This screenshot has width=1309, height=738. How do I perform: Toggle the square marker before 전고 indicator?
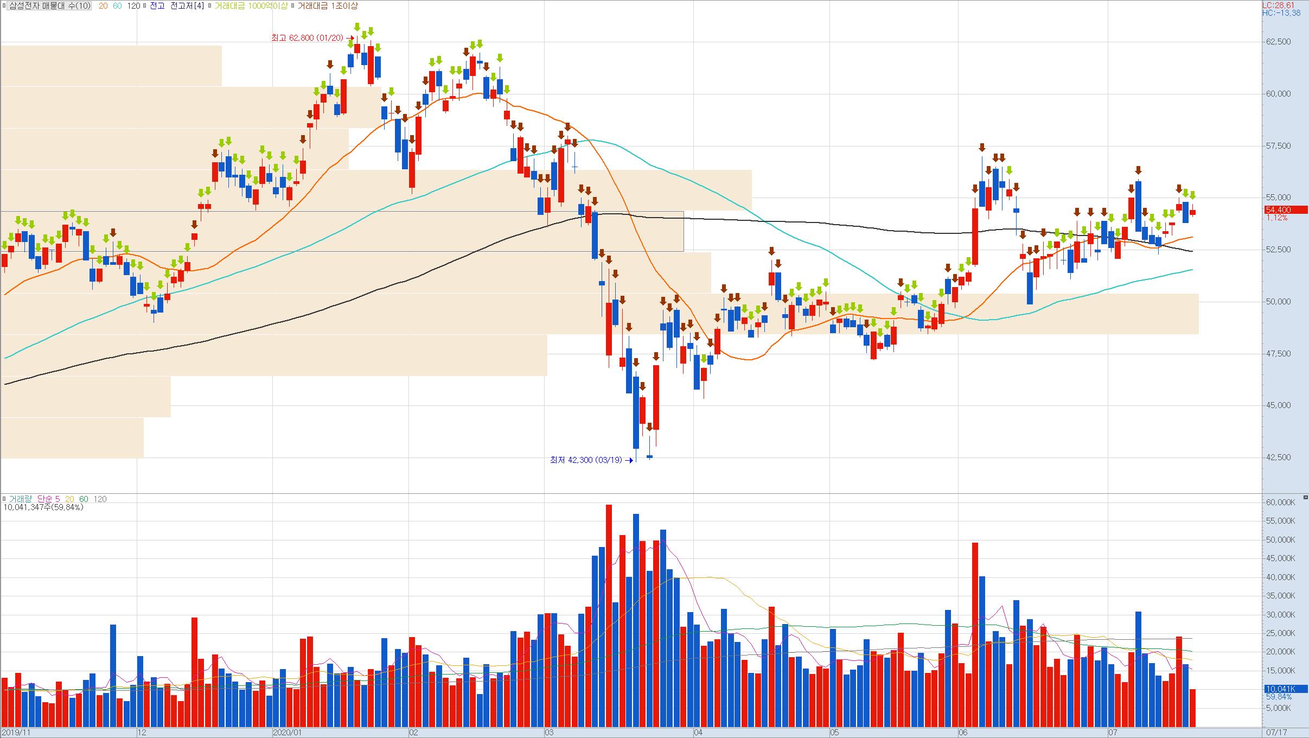pyautogui.click(x=145, y=6)
